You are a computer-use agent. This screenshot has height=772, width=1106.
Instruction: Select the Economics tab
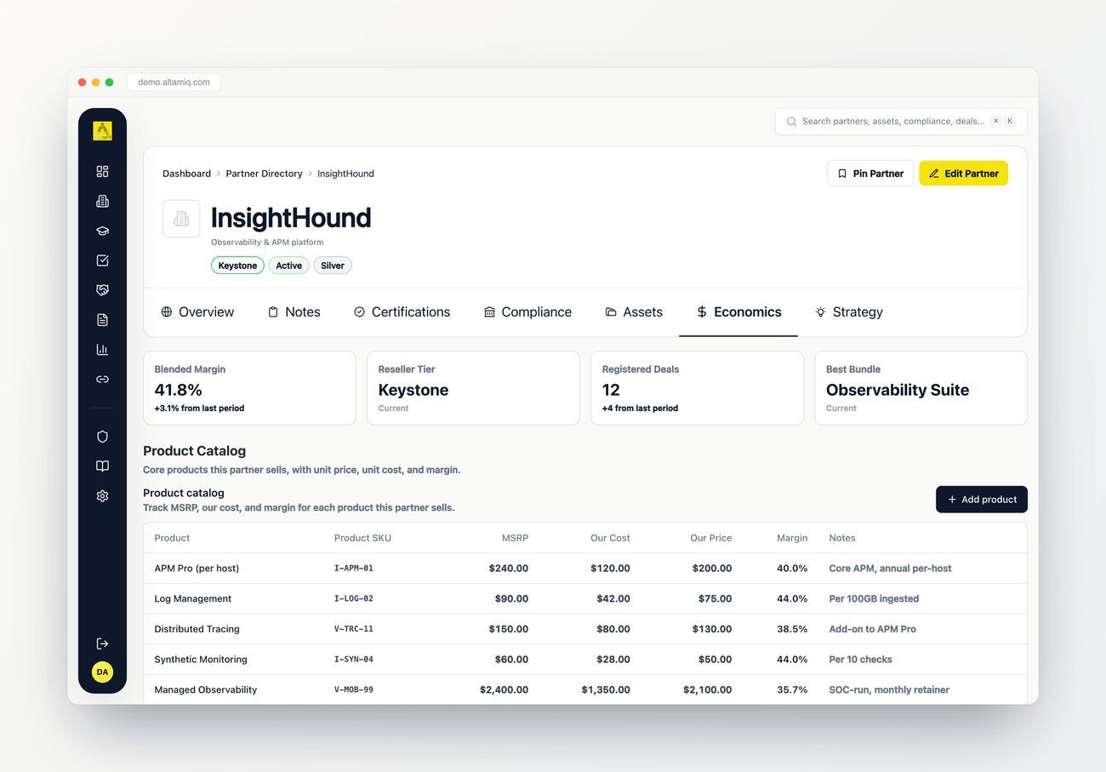click(x=738, y=312)
